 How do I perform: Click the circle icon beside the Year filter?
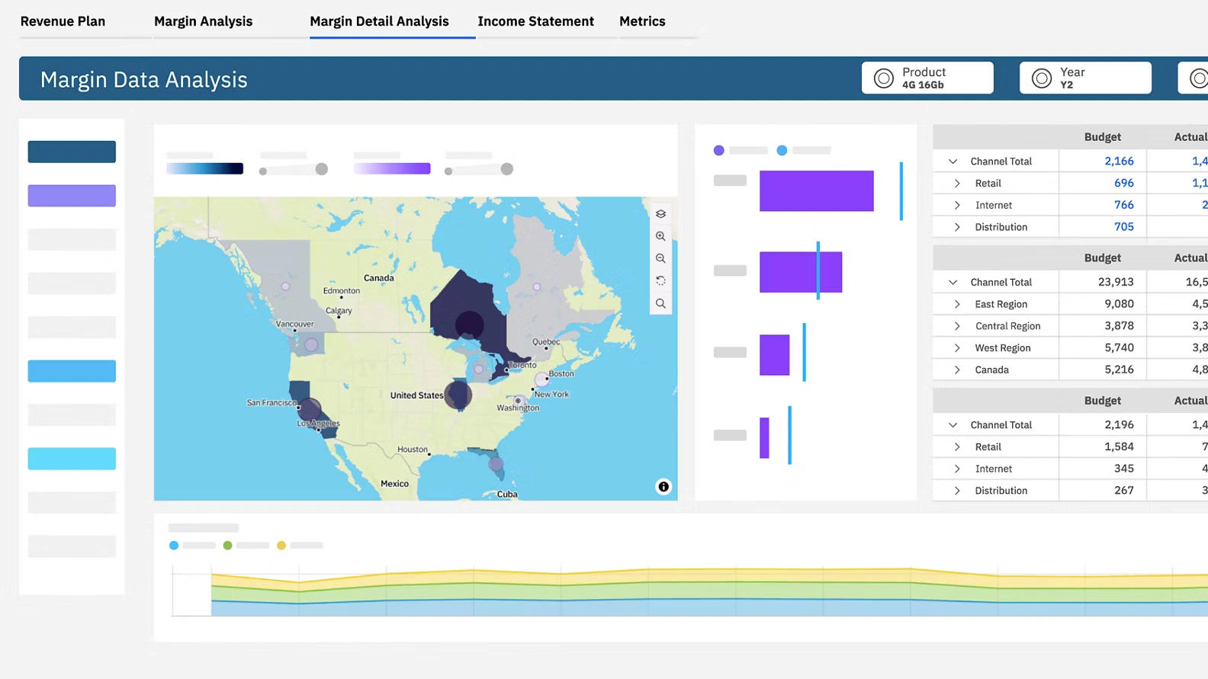coord(1041,78)
